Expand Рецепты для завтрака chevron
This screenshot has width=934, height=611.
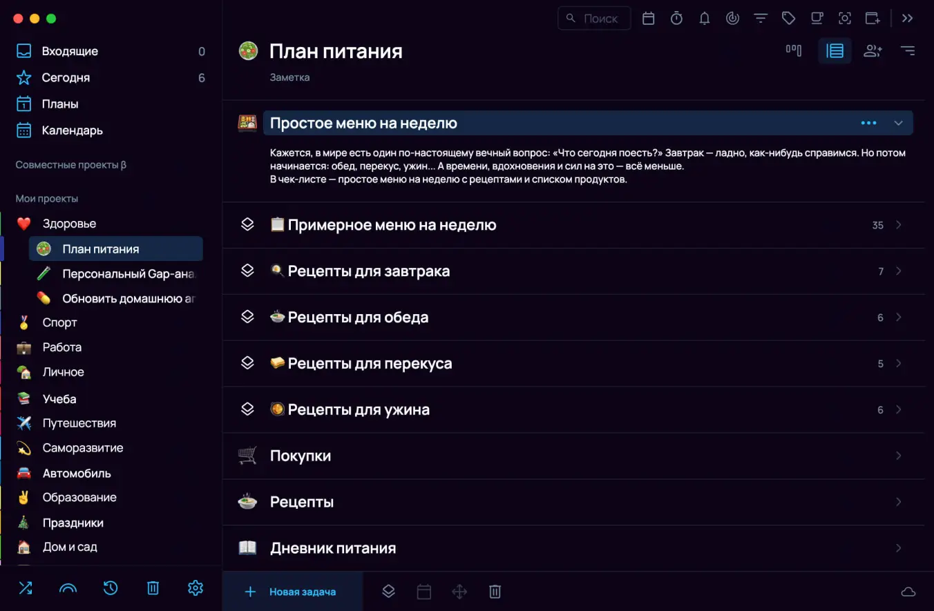coord(899,271)
